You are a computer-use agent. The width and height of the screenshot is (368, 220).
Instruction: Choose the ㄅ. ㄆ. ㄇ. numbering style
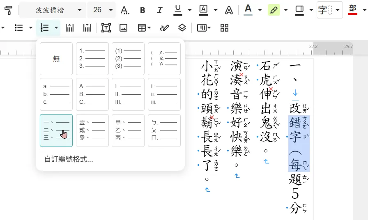164,131
